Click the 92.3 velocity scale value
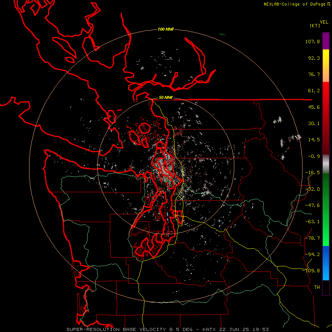The image size is (332, 332). tap(314, 58)
